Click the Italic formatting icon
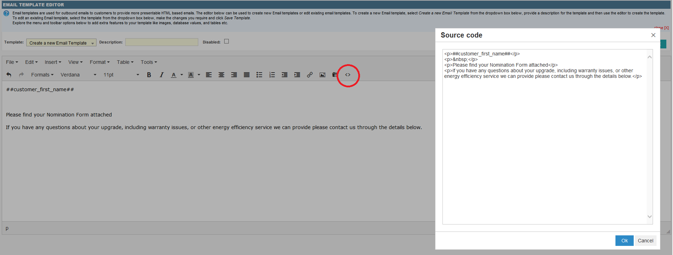Screen dimensions: 673x255 [161, 75]
